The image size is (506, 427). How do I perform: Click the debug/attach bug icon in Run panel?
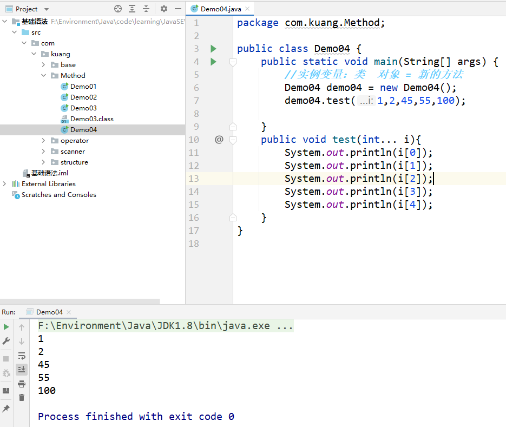(x=6, y=373)
